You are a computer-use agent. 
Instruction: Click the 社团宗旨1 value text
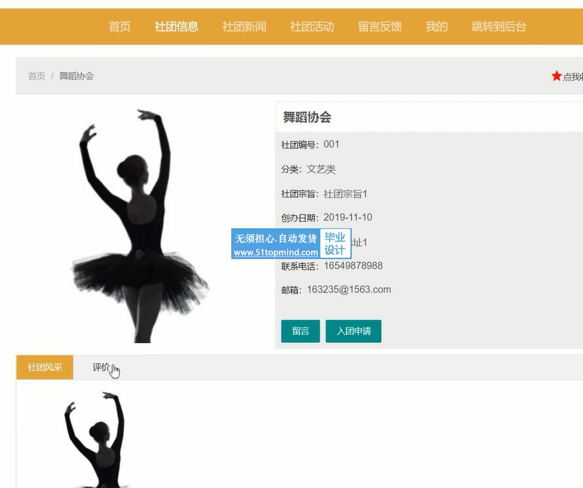pyautogui.click(x=345, y=194)
